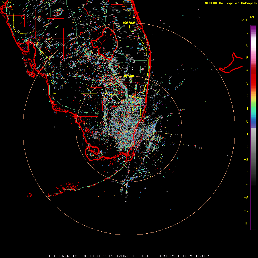Click the TH threshold label on legend
Viewport: 258px width, 258px height.
[x=246, y=223]
